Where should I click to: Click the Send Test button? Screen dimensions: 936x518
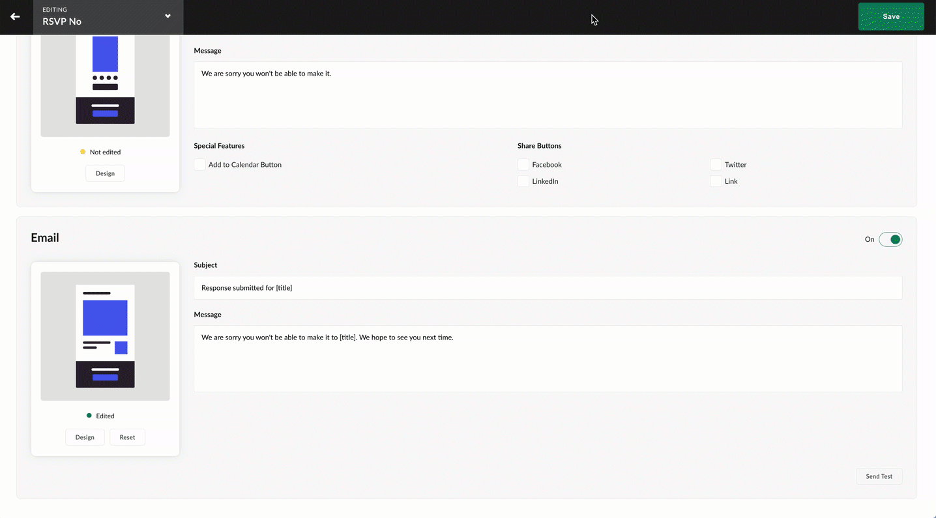[x=879, y=476]
